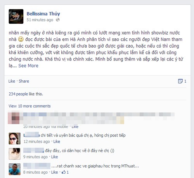Open avatar of commenter with white top
Screen dimensions: 194x178
[x=15, y=154]
